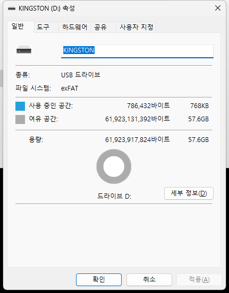Click the '여유 공간:' label
The image size is (229, 293).
click(x=43, y=119)
